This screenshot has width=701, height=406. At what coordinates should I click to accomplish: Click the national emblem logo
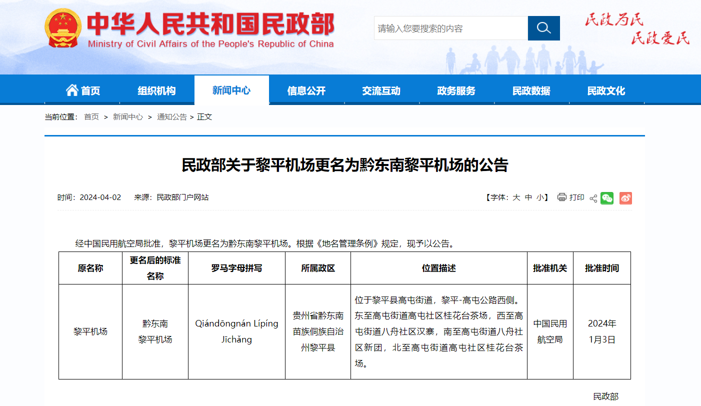tap(63, 28)
